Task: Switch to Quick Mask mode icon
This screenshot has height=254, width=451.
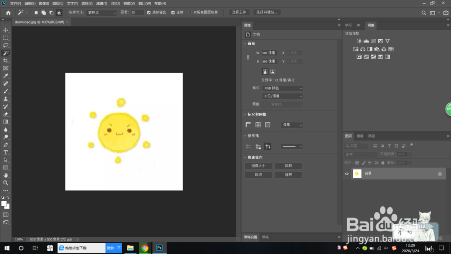Action: pyautogui.click(x=5, y=215)
